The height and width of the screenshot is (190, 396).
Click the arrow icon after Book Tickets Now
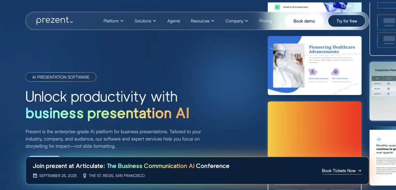(x=360, y=171)
